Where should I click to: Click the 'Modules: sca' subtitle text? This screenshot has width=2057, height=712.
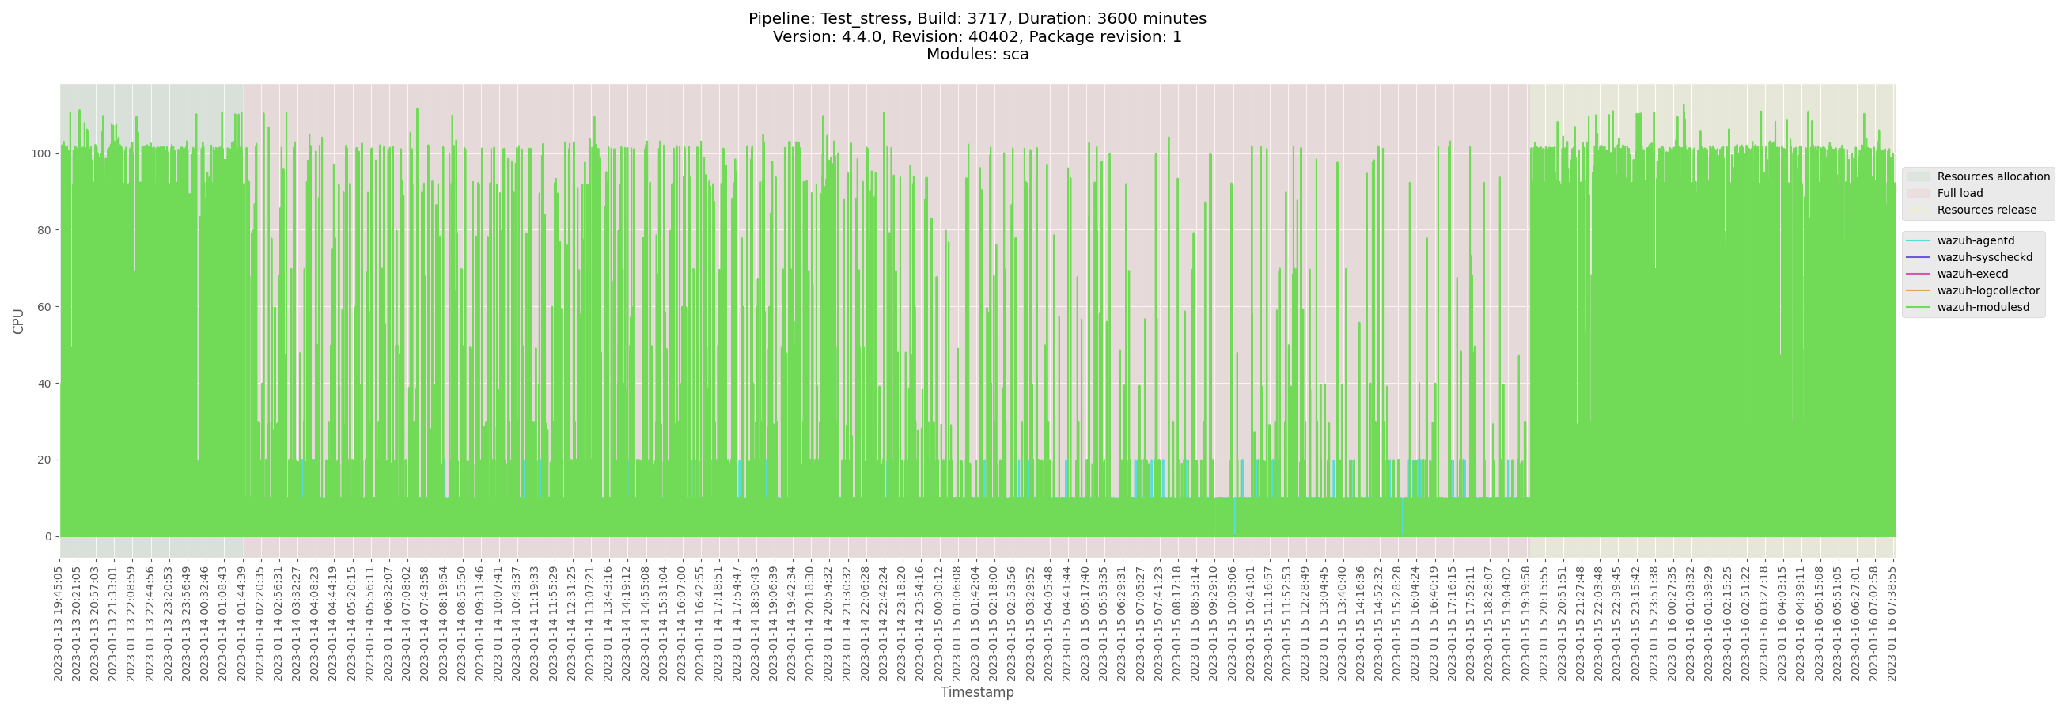click(976, 55)
